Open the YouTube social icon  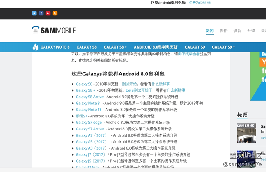pyautogui.click(x=48, y=13)
